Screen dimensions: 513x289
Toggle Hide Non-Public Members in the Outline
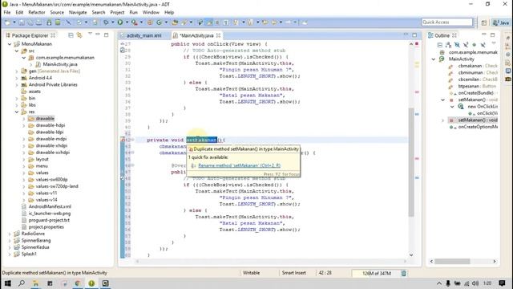coord(474,45)
